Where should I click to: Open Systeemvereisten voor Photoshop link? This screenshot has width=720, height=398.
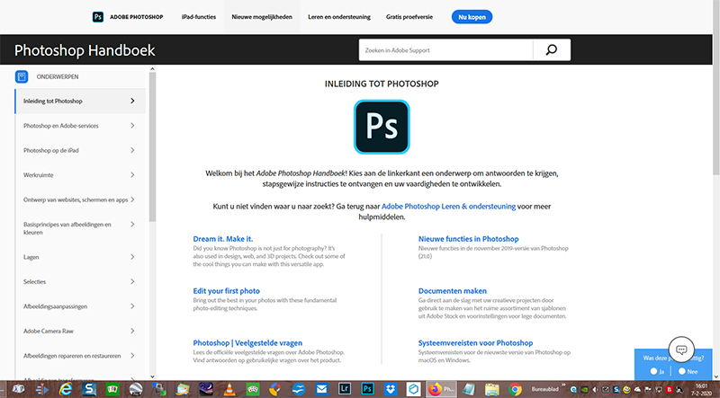(475, 343)
